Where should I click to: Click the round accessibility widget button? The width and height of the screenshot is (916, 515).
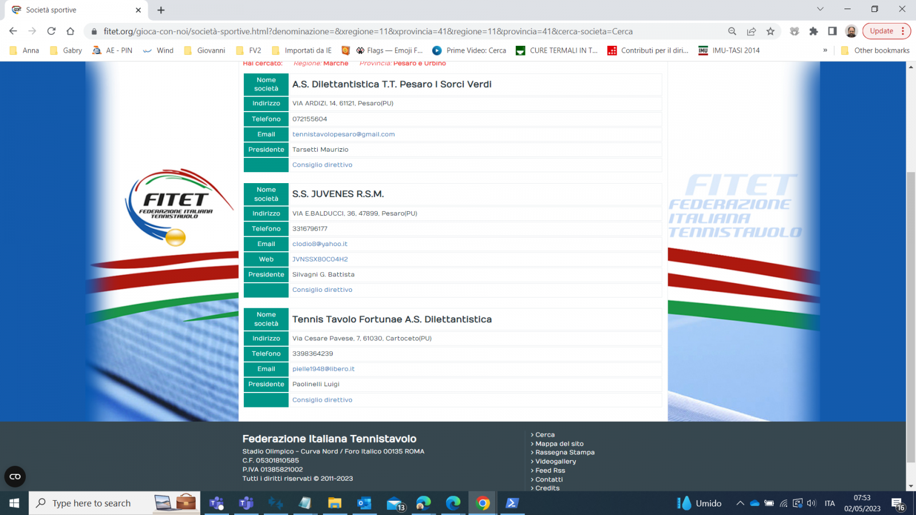click(15, 477)
